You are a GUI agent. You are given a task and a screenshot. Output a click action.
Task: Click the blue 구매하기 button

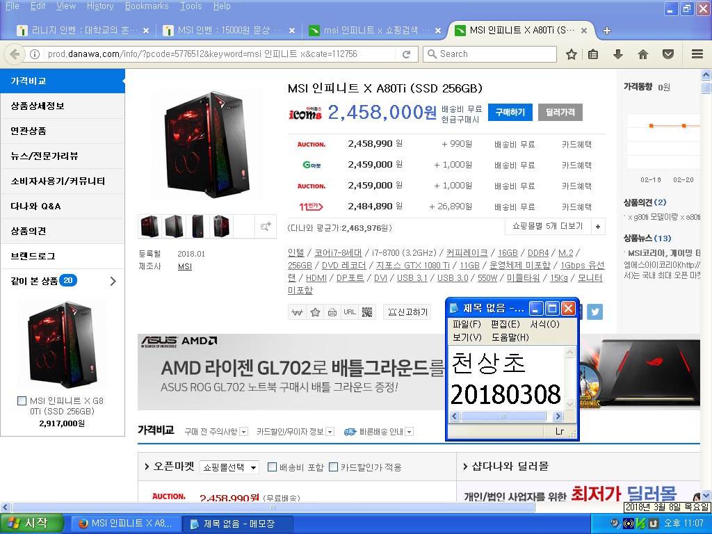pos(510,112)
